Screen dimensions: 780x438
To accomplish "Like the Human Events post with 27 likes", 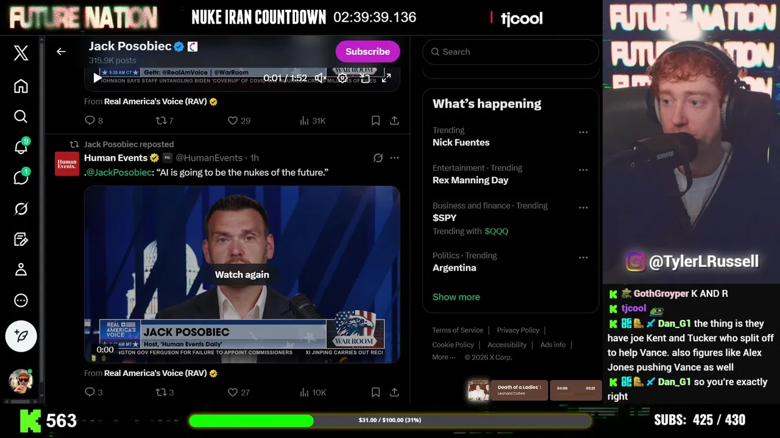I will [x=238, y=392].
